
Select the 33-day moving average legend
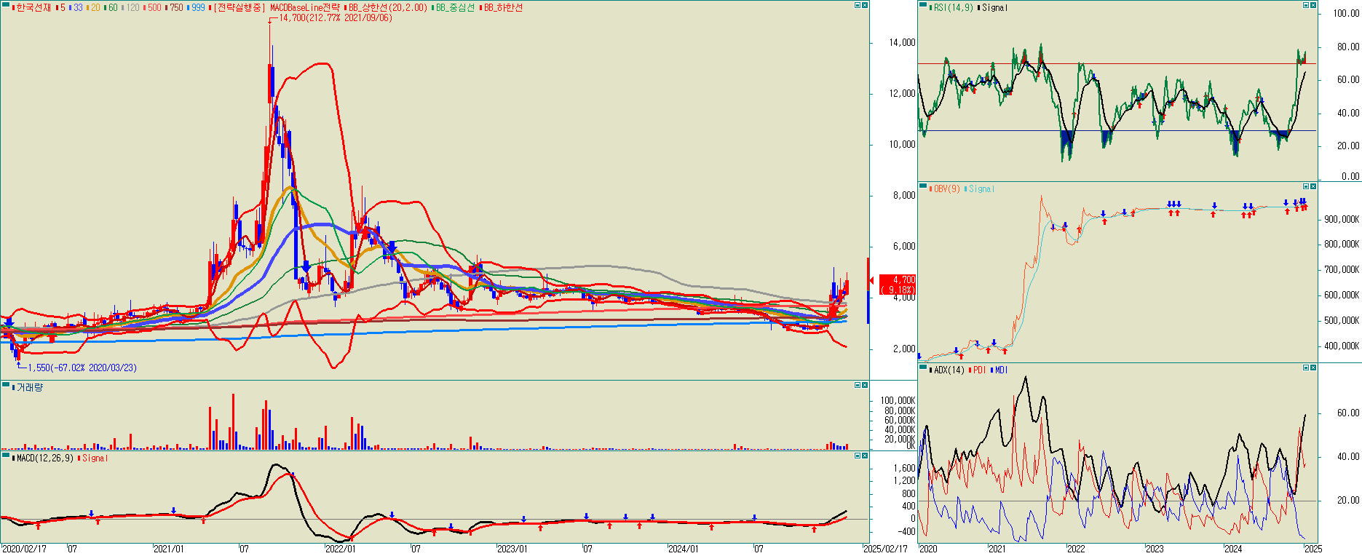point(77,7)
